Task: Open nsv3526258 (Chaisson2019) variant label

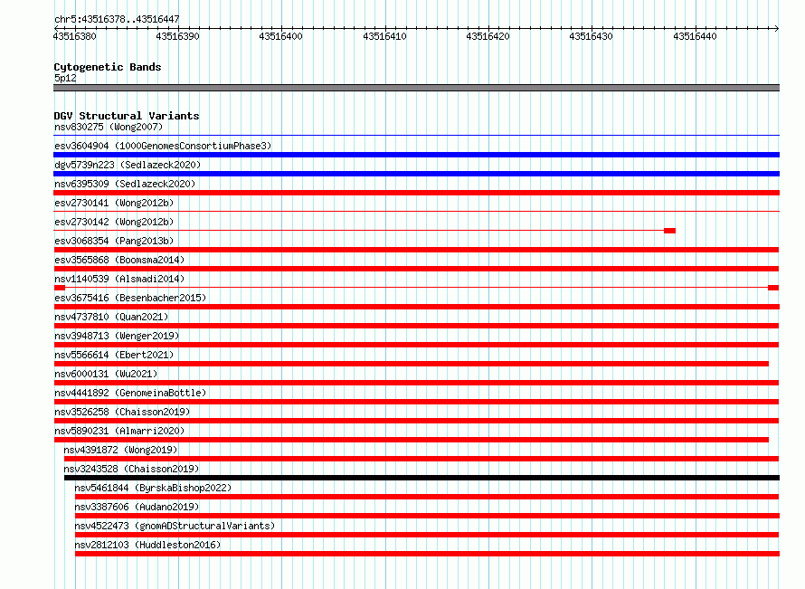Action: tap(122, 412)
